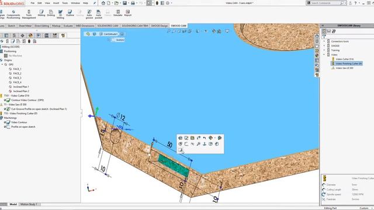This screenshot has width=374, height=210.
Task: Select the Drilling command
Action: coord(51,13)
